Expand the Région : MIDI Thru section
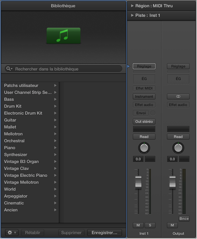 (132, 6)
